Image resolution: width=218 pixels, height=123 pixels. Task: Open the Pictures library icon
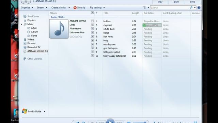25,43
